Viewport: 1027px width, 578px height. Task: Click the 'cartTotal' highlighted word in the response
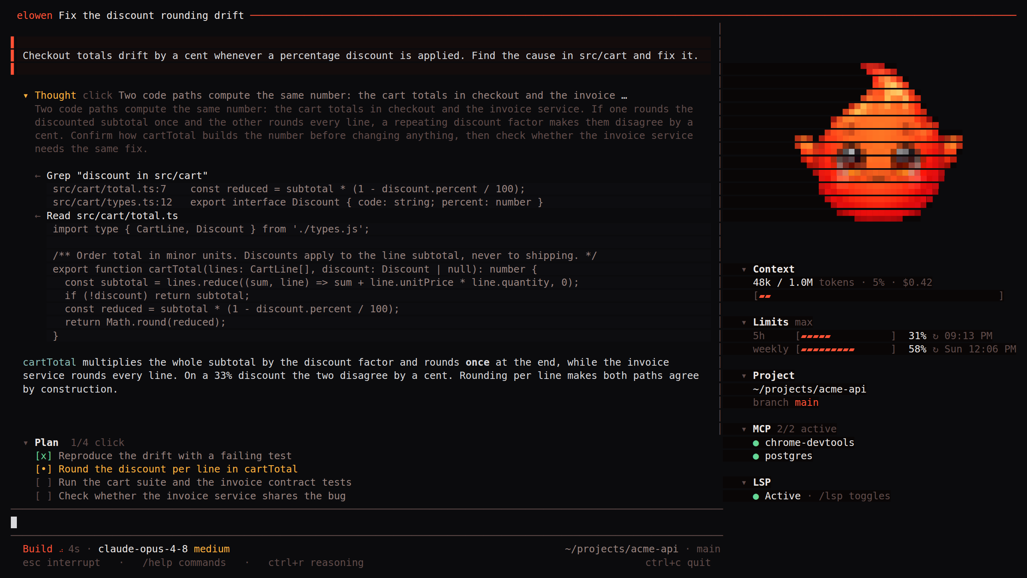tap(49, 362)
